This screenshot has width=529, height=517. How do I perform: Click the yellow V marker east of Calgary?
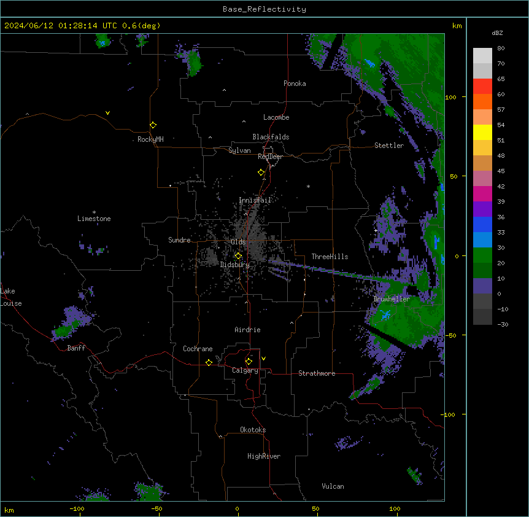263,359
